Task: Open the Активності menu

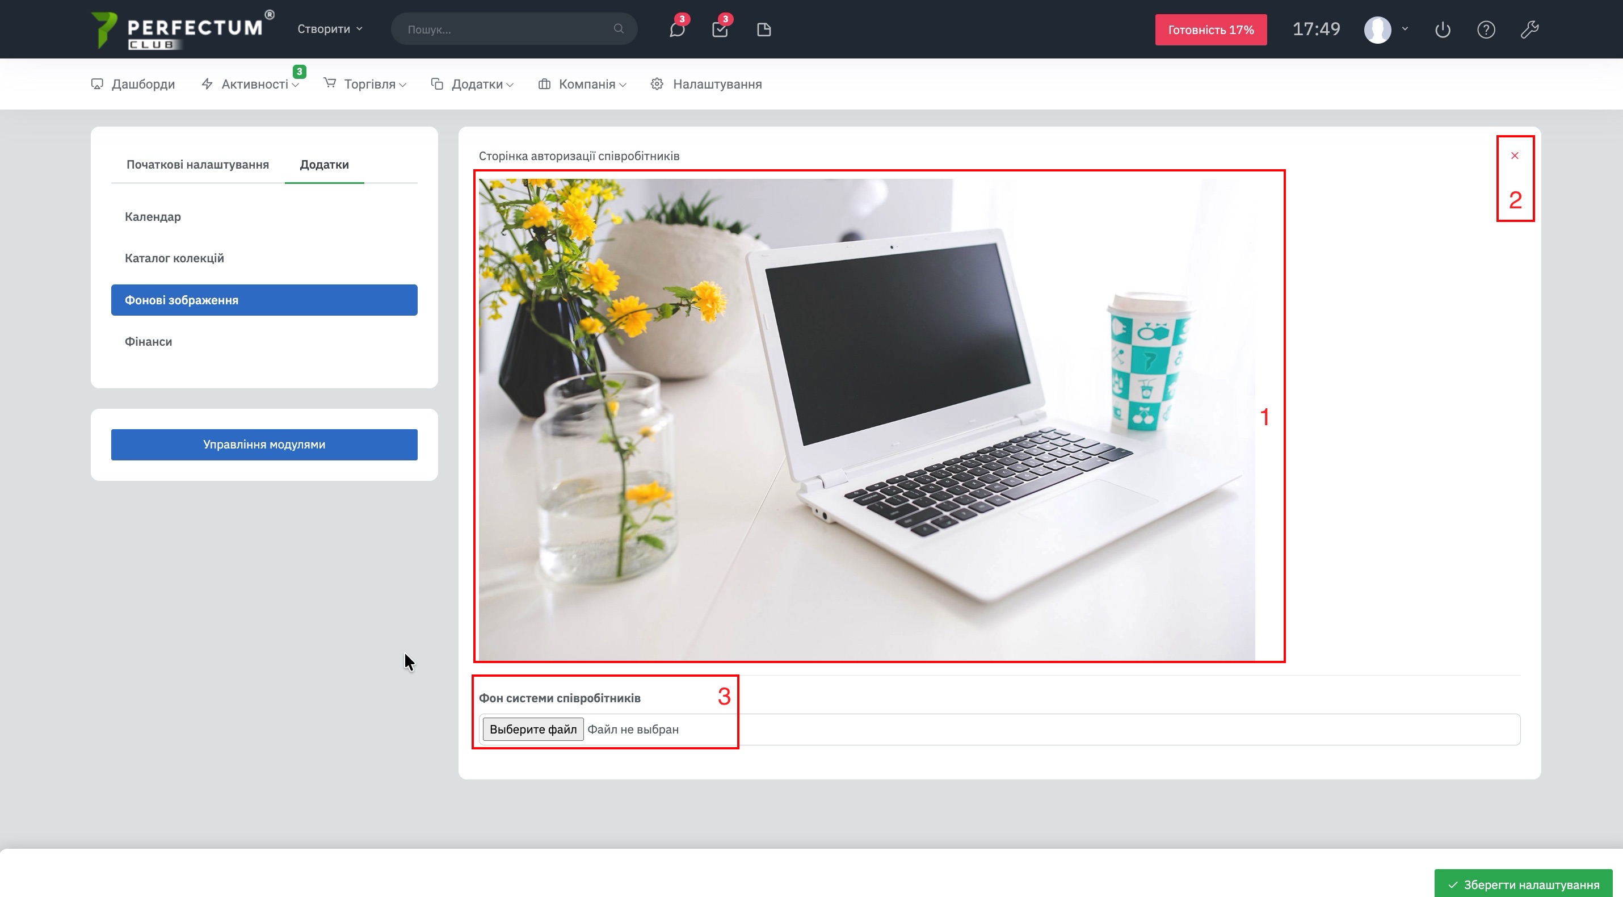Action: pyautogui.click(x=250, y=84)
